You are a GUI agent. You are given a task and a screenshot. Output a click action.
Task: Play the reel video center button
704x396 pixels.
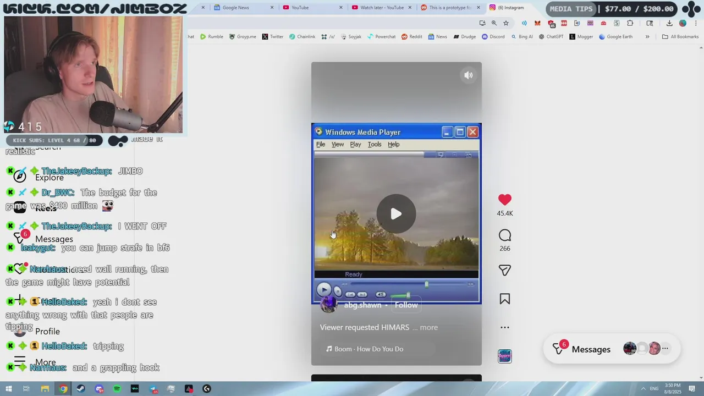click(x=397, y=214)
